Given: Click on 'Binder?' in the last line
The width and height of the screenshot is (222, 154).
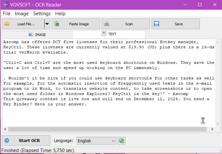Looking at the screenshot, I should [x=23, y=104].
